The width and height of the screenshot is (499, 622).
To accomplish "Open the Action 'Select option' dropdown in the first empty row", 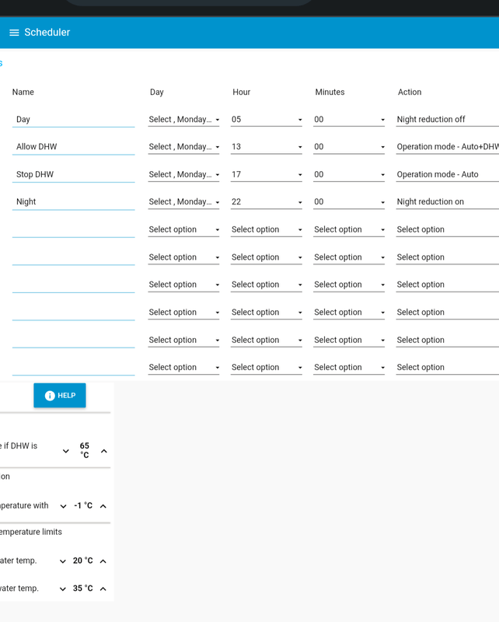I will tap(448, 229).
